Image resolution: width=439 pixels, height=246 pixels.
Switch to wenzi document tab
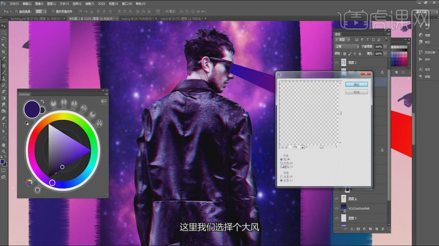tap(181, 19)
